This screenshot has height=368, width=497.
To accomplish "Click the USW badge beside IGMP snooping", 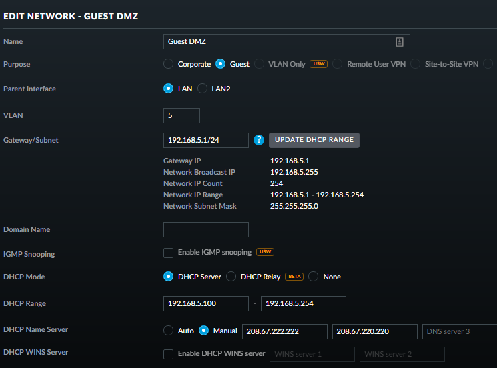I will 265,253.
